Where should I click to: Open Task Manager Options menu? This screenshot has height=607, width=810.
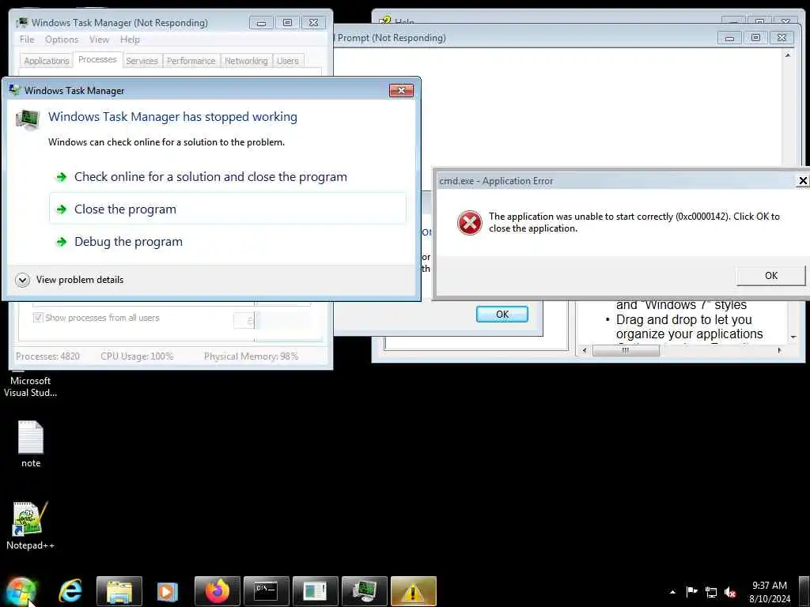click(62, 40)
